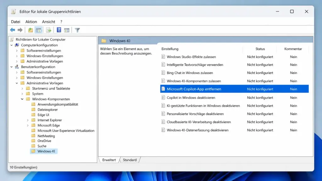The image size is (322, 181).
Task: Sort by the Kommentar column header
Action: point(293,49)
